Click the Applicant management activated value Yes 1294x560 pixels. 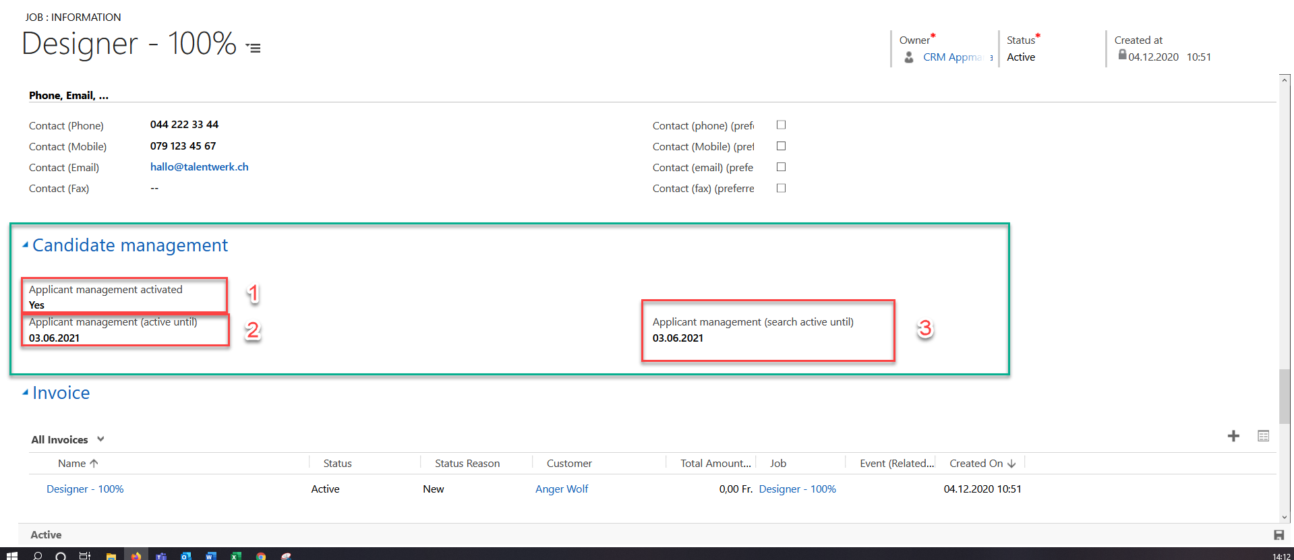[x=36, y=305]
